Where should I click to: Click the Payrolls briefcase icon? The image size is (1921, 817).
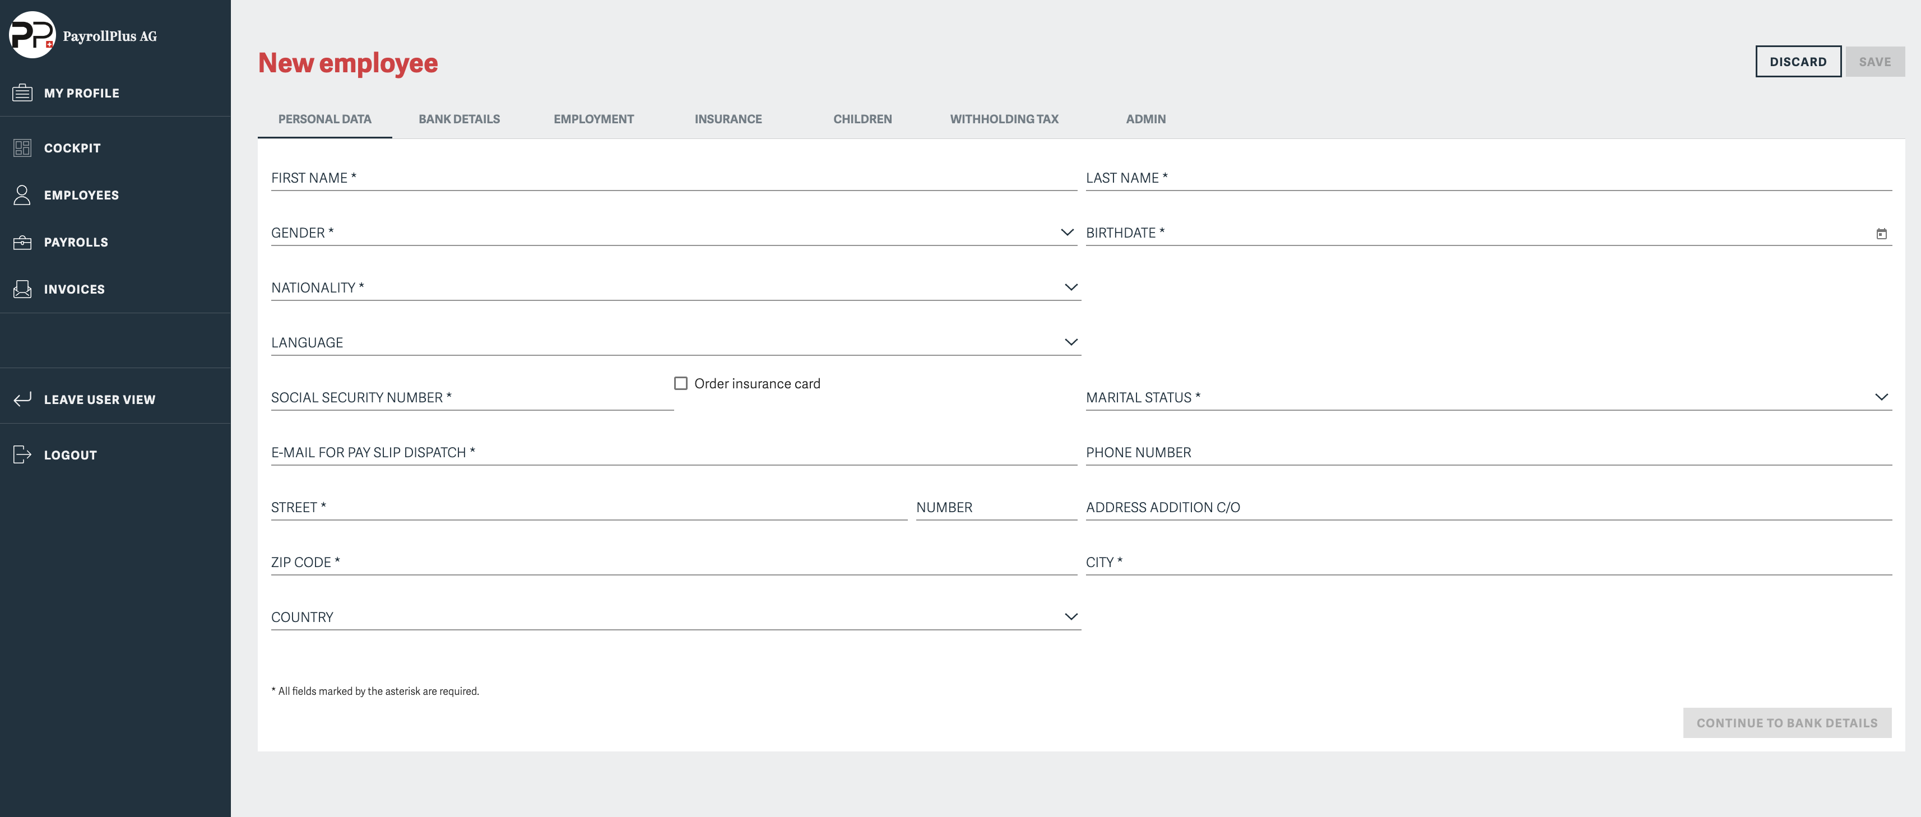click(x=22, y=242)
